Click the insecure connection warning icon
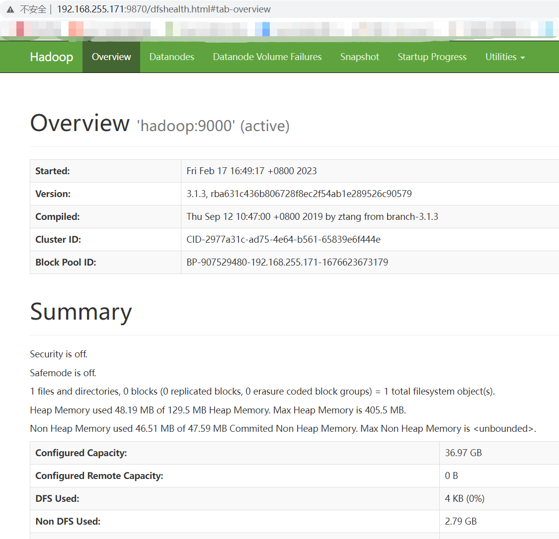Image resolution: width=559 pixels, height=539 pixels. click(x=10, y=9)
